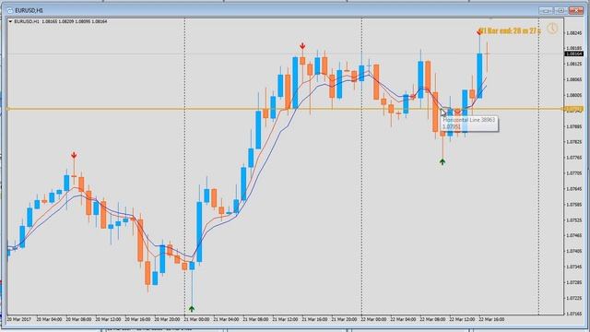
Task: Click the black current price label 1.08164
Action: pos(574,54)
